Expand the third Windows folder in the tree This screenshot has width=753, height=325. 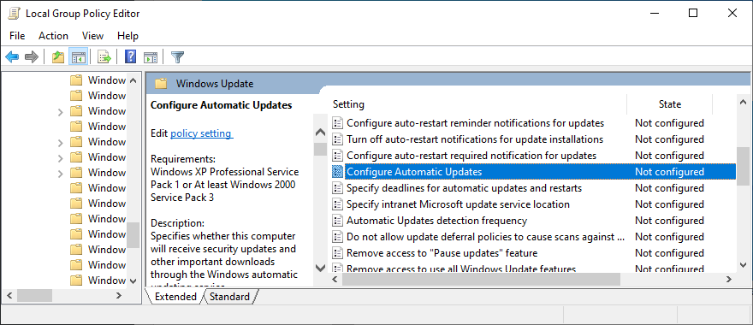[61, 111]
